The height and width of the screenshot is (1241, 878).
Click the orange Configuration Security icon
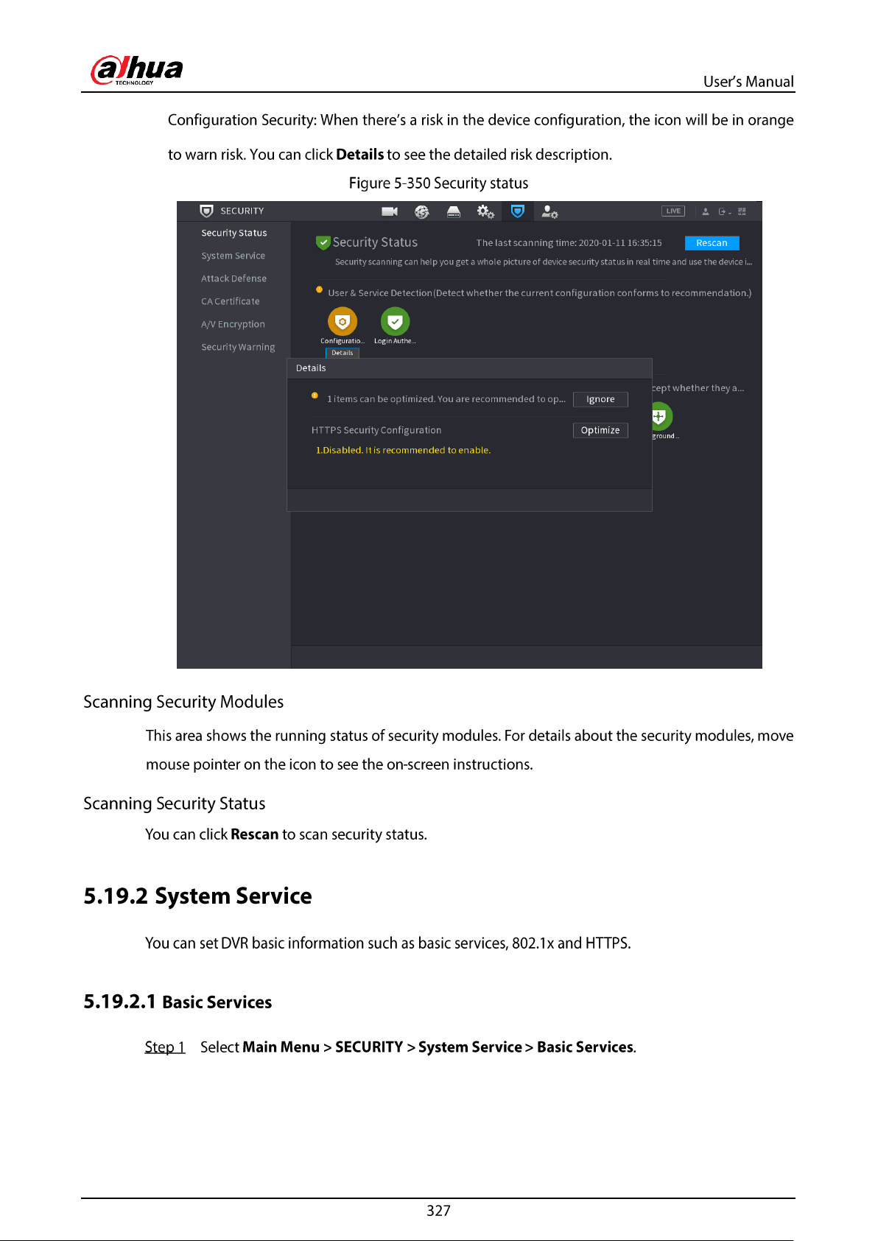coord(342,321)
